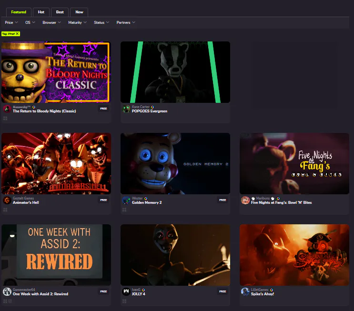Image resolution: width=354 pixels, height=311 pixels.
Task: Click Kane Carter author name
Action: 141,107
